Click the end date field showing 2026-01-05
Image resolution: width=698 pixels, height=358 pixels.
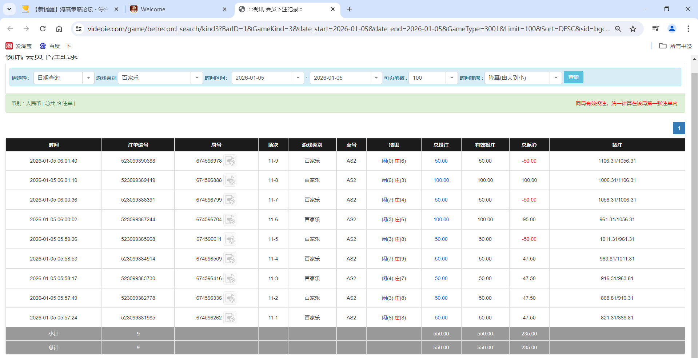pyautogui.click(x=340, y=77)
